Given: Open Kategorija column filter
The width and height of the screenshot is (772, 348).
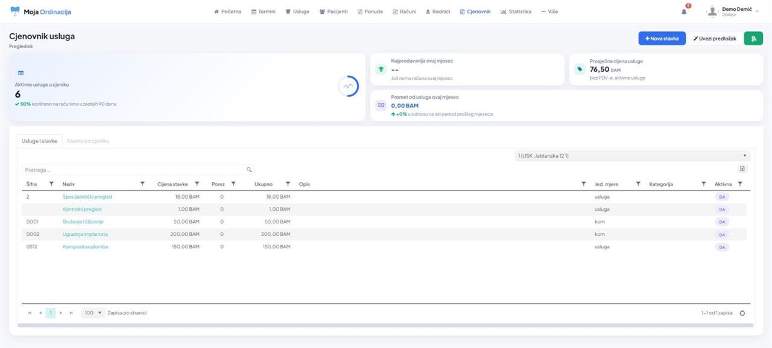Looking at the screenshot, I should [x=704, y=184].
